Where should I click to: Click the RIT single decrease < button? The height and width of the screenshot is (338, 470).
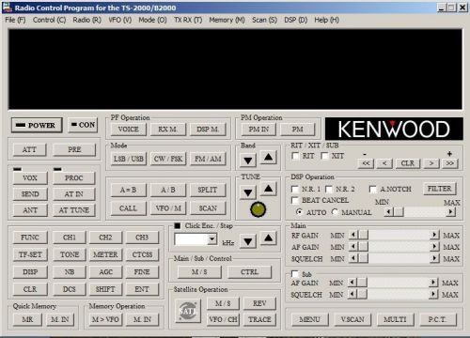[x=384, y=163]
